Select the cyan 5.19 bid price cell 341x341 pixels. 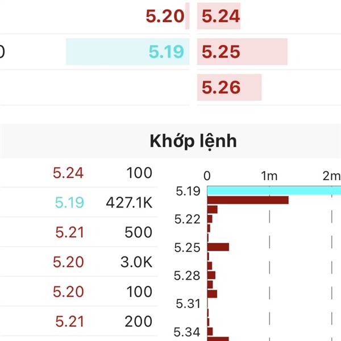coord(166,52)
